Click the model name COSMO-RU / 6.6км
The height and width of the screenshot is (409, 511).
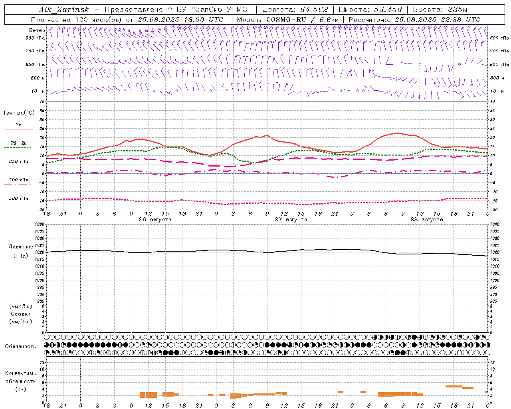302,20
